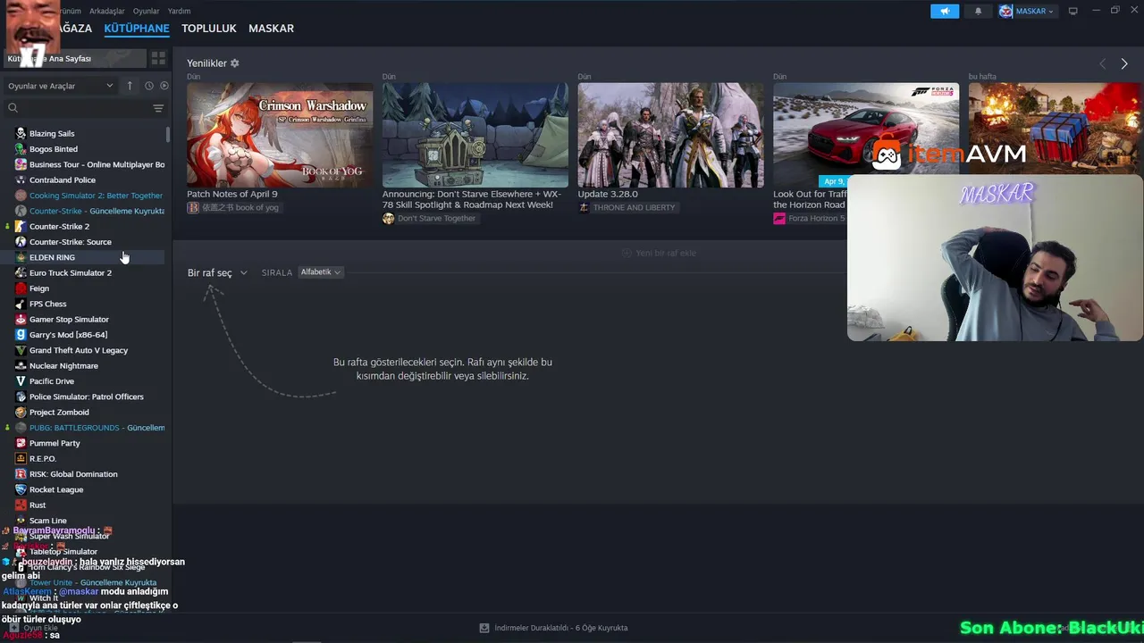Click the Rust game icon

[x=21, y=505]
